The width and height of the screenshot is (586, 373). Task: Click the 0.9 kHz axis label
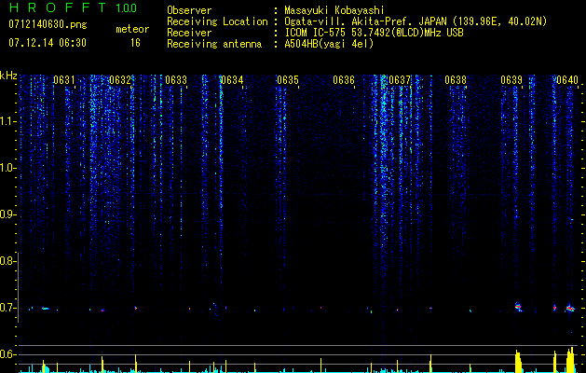click(x=7, y=214)
